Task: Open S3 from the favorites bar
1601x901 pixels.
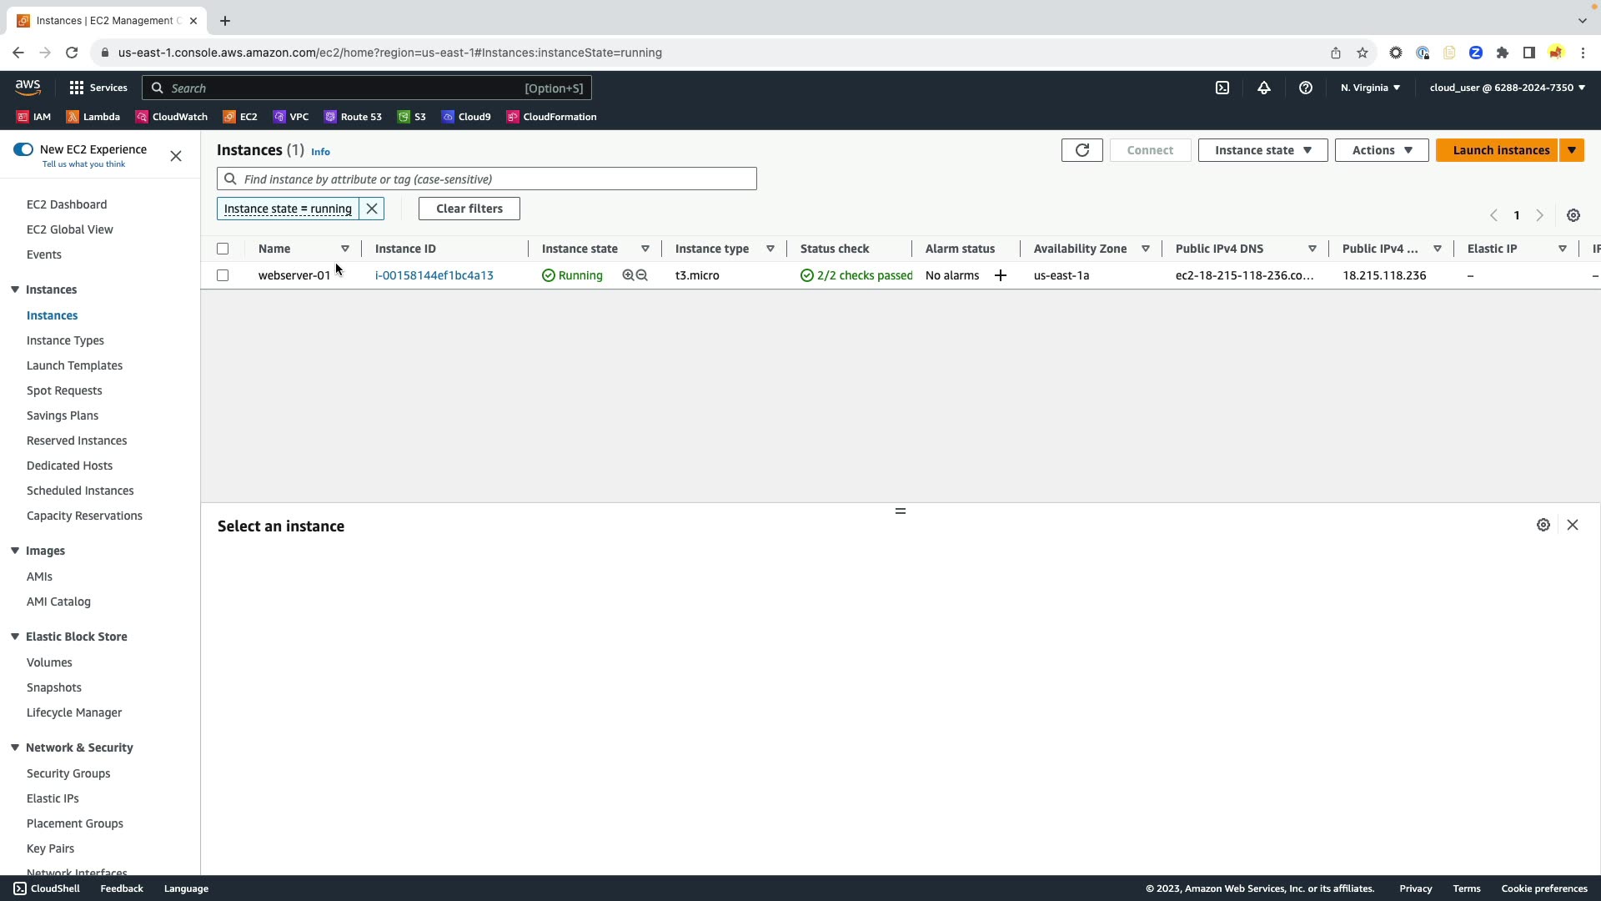Action: click(x=412, y=117)
